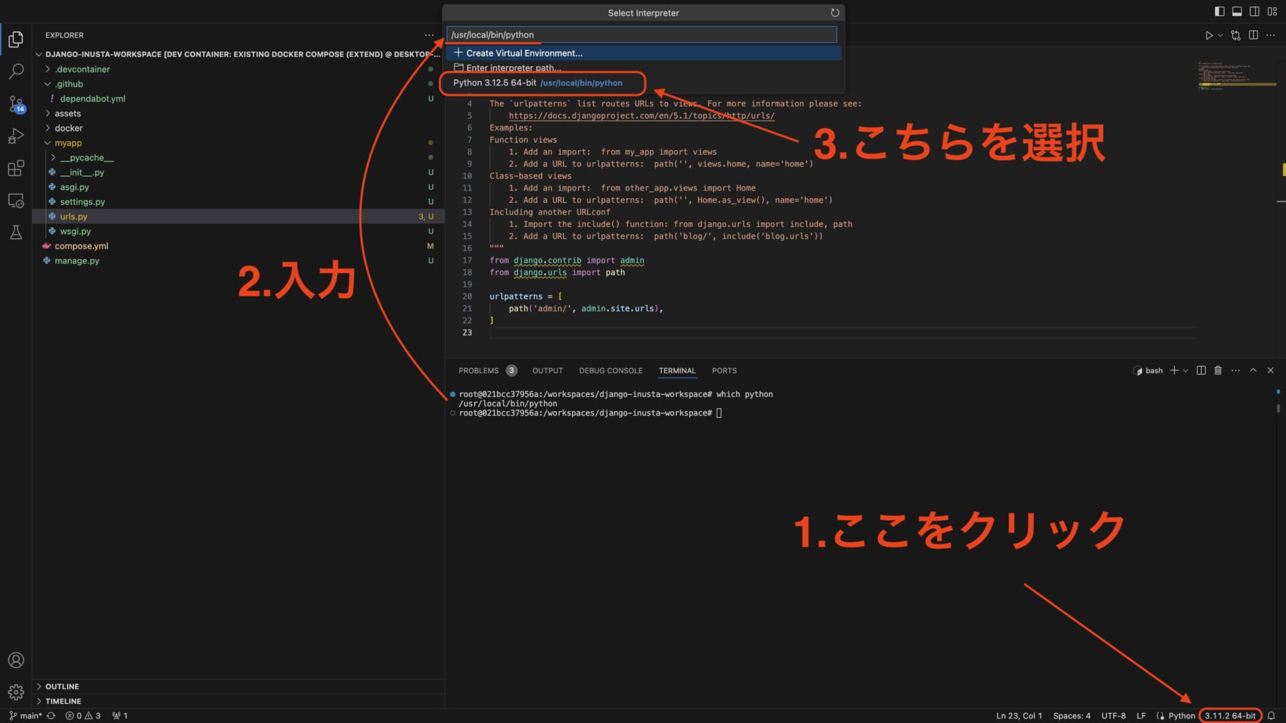Select Python 3.12.5 64-bit interpreter
Image resolution: width=1286 pixels, height=723 pixels.
(643, 83)
